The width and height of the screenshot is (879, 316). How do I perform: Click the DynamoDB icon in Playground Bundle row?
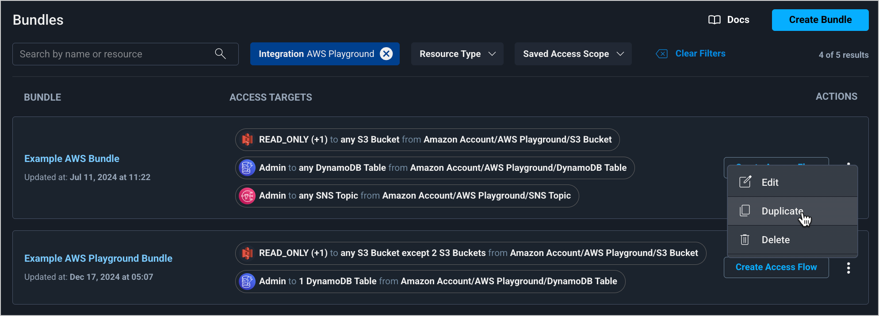[247, 281]
